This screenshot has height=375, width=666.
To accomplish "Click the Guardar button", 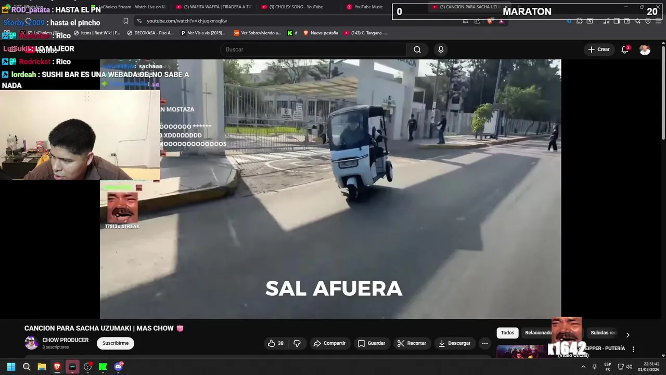I will (372, 343).
